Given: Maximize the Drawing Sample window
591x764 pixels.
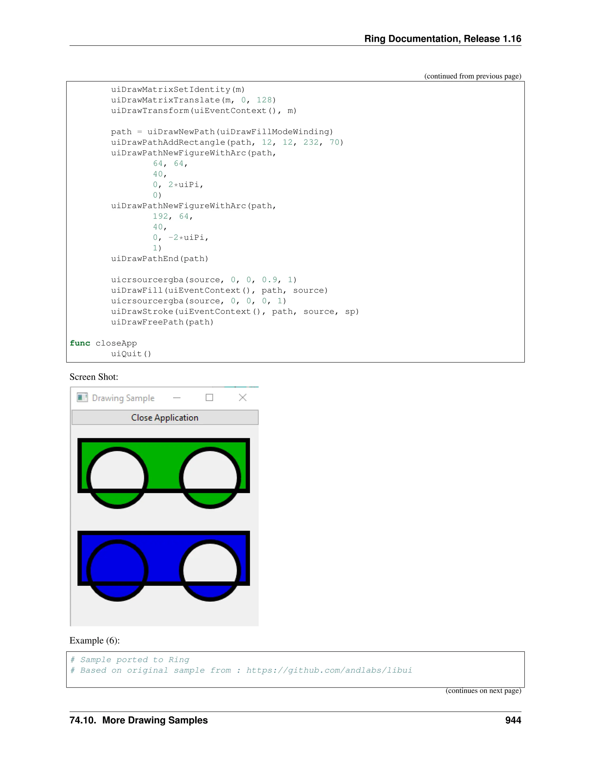Looking at the screenshot, I should (210, 397).
